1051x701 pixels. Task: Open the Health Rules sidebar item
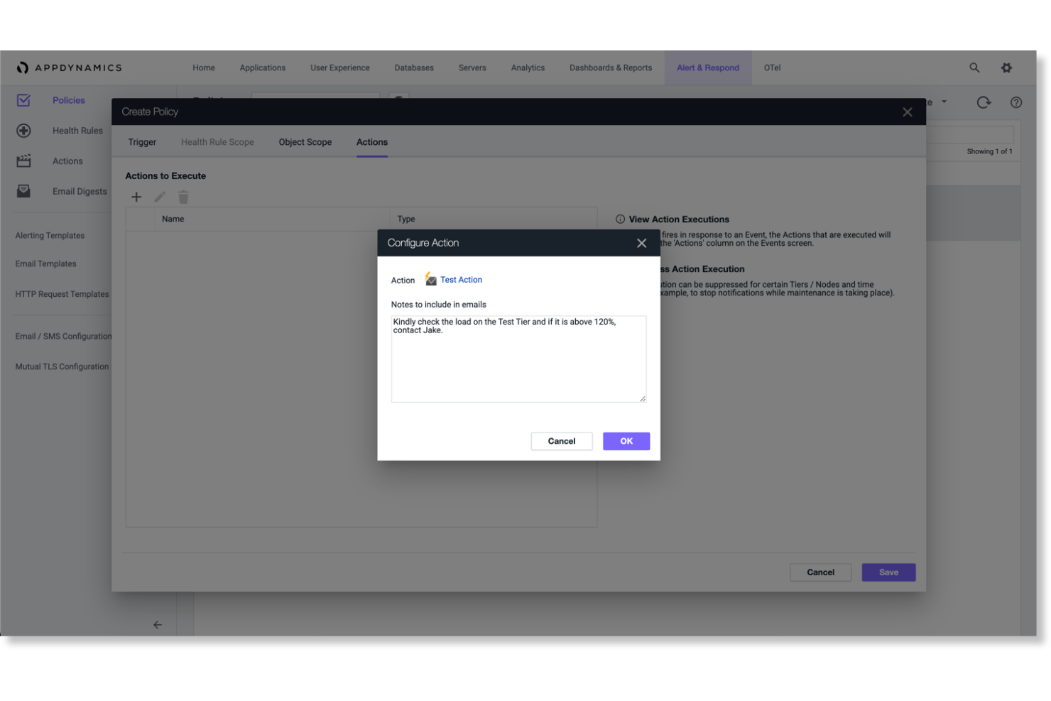pyautogui.click(x=77, y=131)
